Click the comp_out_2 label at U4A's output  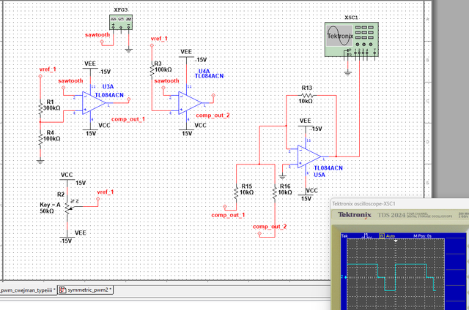point(213,116)
